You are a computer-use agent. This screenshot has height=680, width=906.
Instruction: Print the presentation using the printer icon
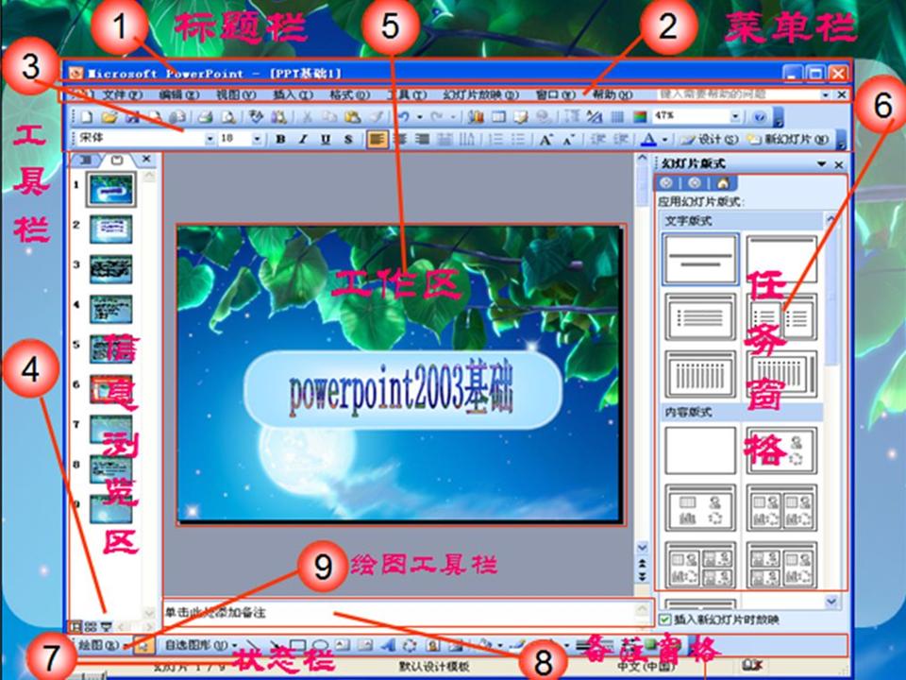205,117
